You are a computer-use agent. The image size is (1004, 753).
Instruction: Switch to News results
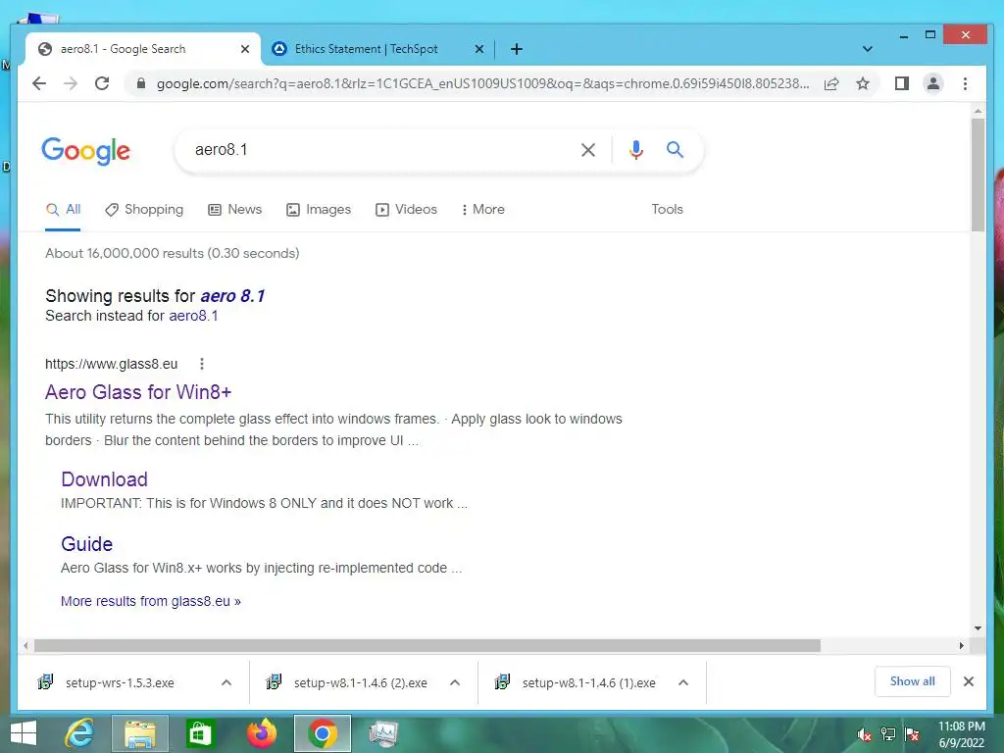click(x=235, y=210)
